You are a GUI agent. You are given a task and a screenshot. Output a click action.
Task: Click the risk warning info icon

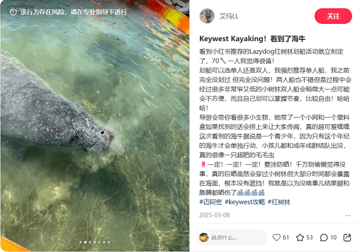[13, 12]
